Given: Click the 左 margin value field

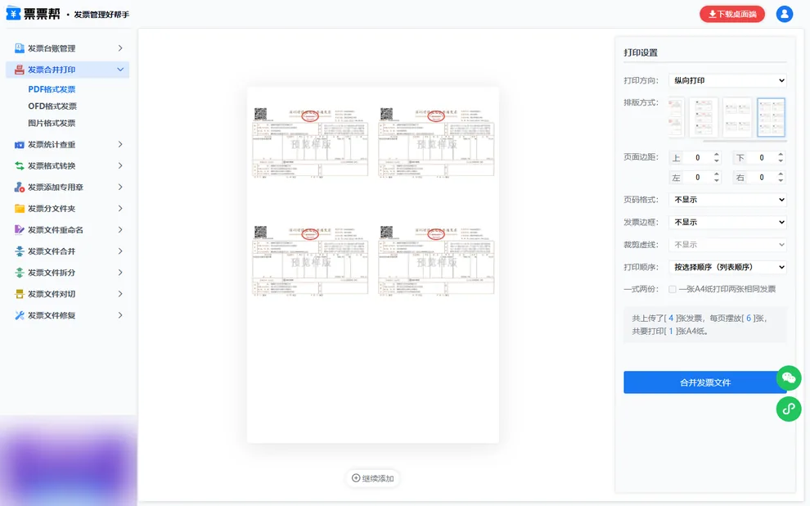Looking at the screenshot, I should coord(697,178).
